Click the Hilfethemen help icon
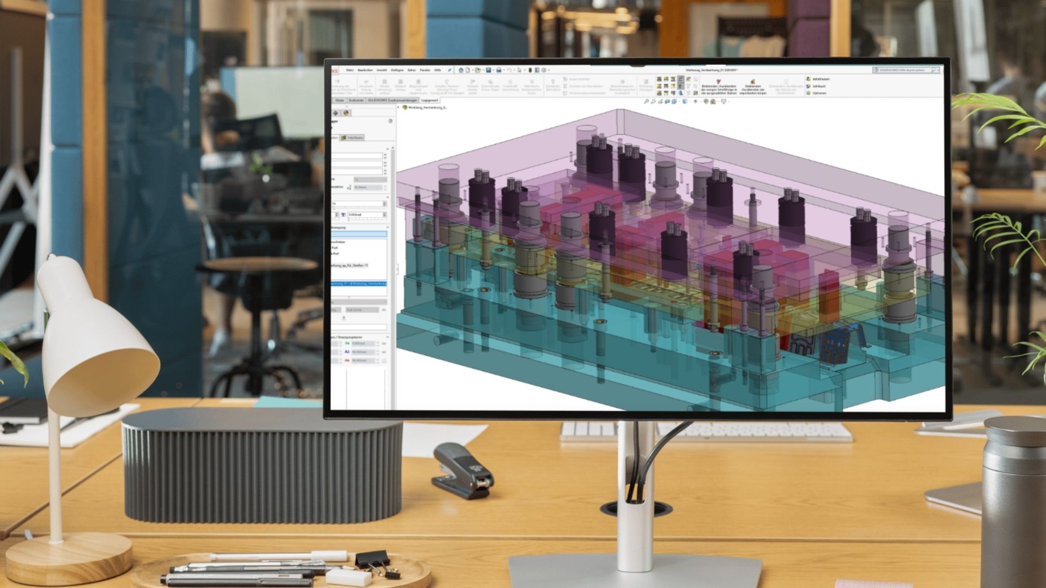This screenshot has width=1046, height=588. 809,79
